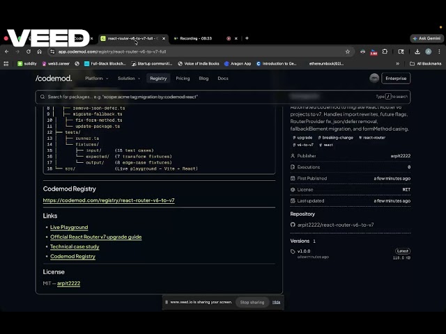The height and width of the screenshot is (334, 446).
Task: Open arpit2222 license author link
Action: tap(68, 283)
